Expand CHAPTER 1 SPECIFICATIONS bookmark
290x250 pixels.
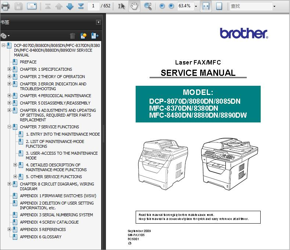9,69
